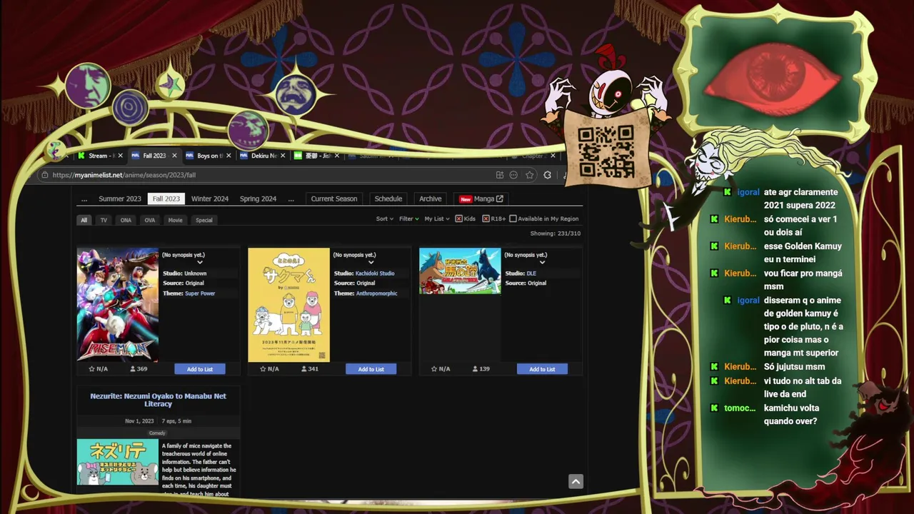The image size is (914, 514).
Task: Open the Risemon poster thumbnail
Action: click(118, 305)
